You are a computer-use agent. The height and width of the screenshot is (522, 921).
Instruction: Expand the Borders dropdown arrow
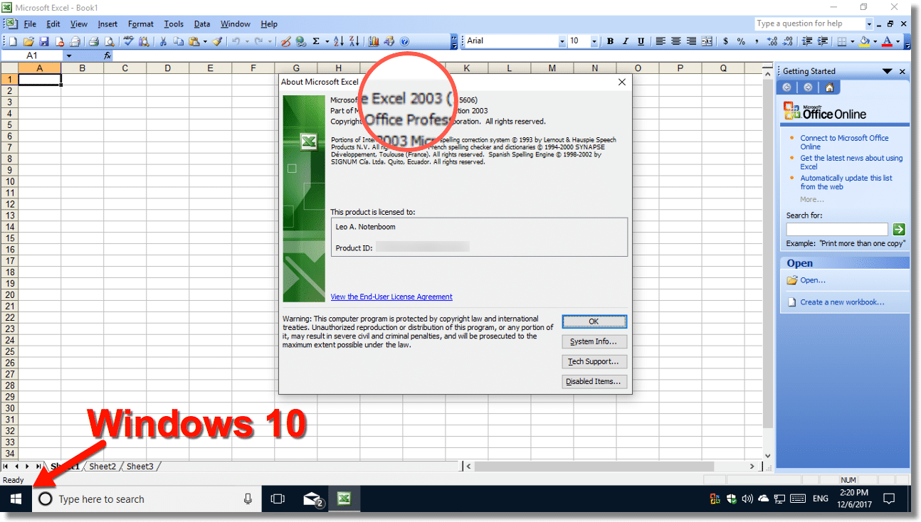click(x=853, y=41)
